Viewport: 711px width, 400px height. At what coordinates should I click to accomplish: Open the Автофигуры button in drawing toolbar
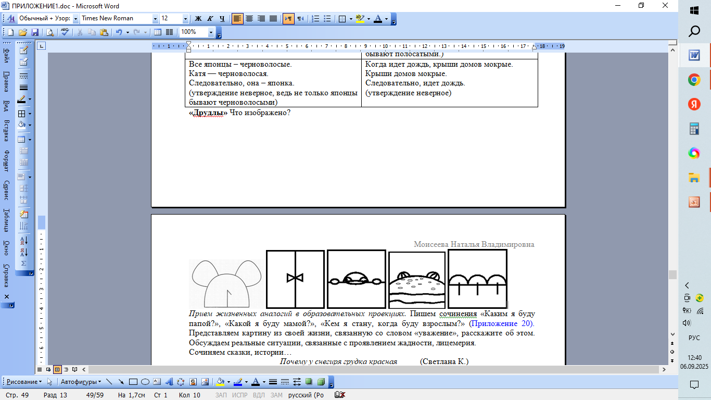coord(80,382)
